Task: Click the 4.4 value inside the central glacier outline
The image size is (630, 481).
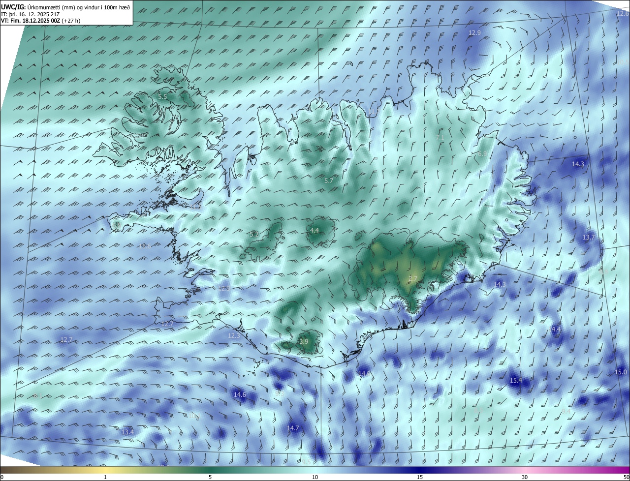Action: click(315, 231)
